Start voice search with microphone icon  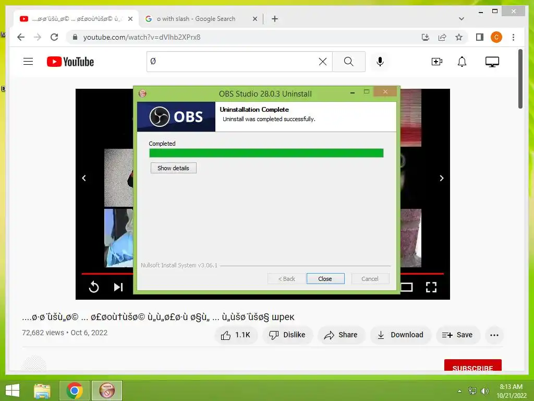380,62
